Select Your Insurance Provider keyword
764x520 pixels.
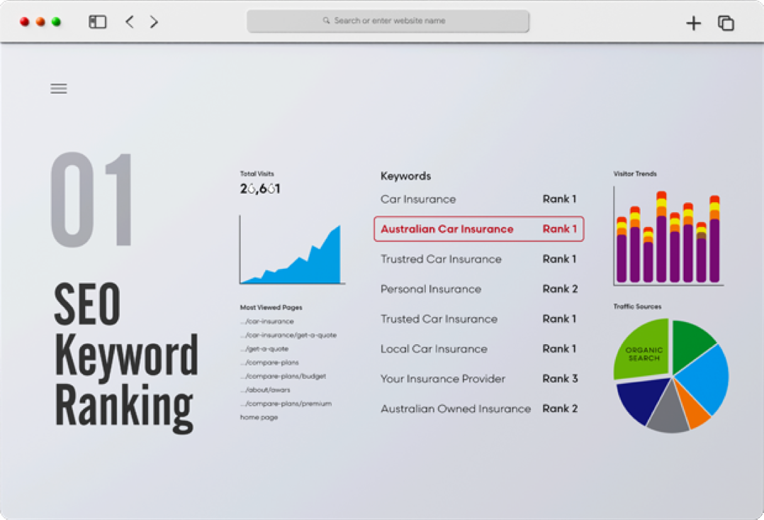point(442,379)
